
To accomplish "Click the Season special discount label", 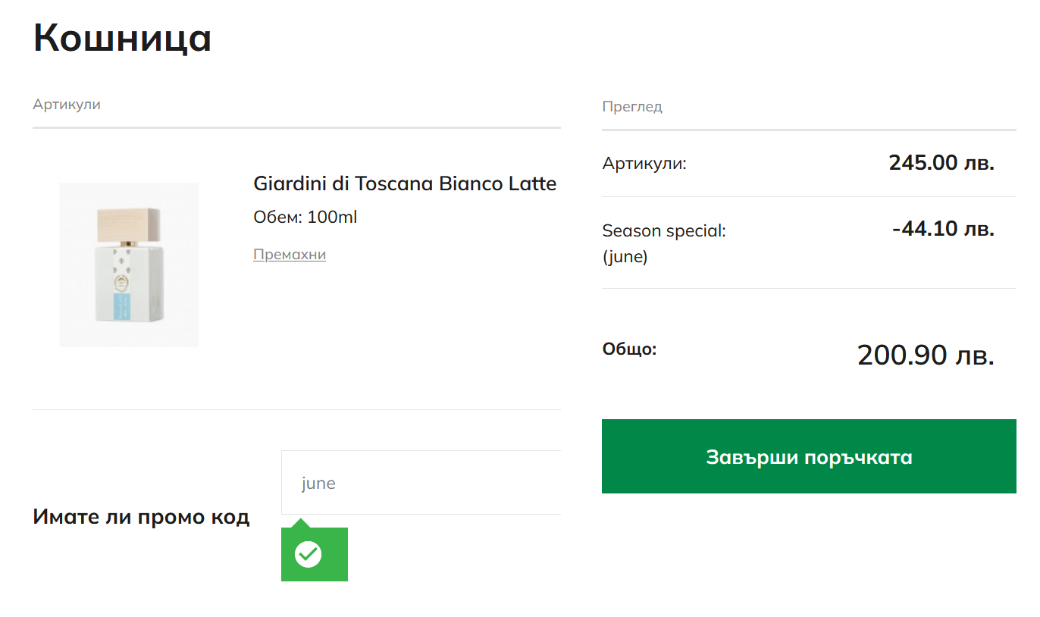I will click(x=664, y=230).
